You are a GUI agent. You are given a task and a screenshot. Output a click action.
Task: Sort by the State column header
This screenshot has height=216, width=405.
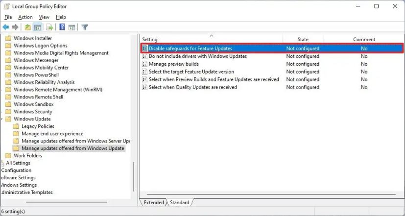pos(303,39)
